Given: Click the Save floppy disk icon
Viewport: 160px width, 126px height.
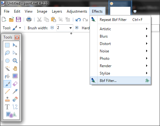Looking at the screenshot, I should 18,19.
